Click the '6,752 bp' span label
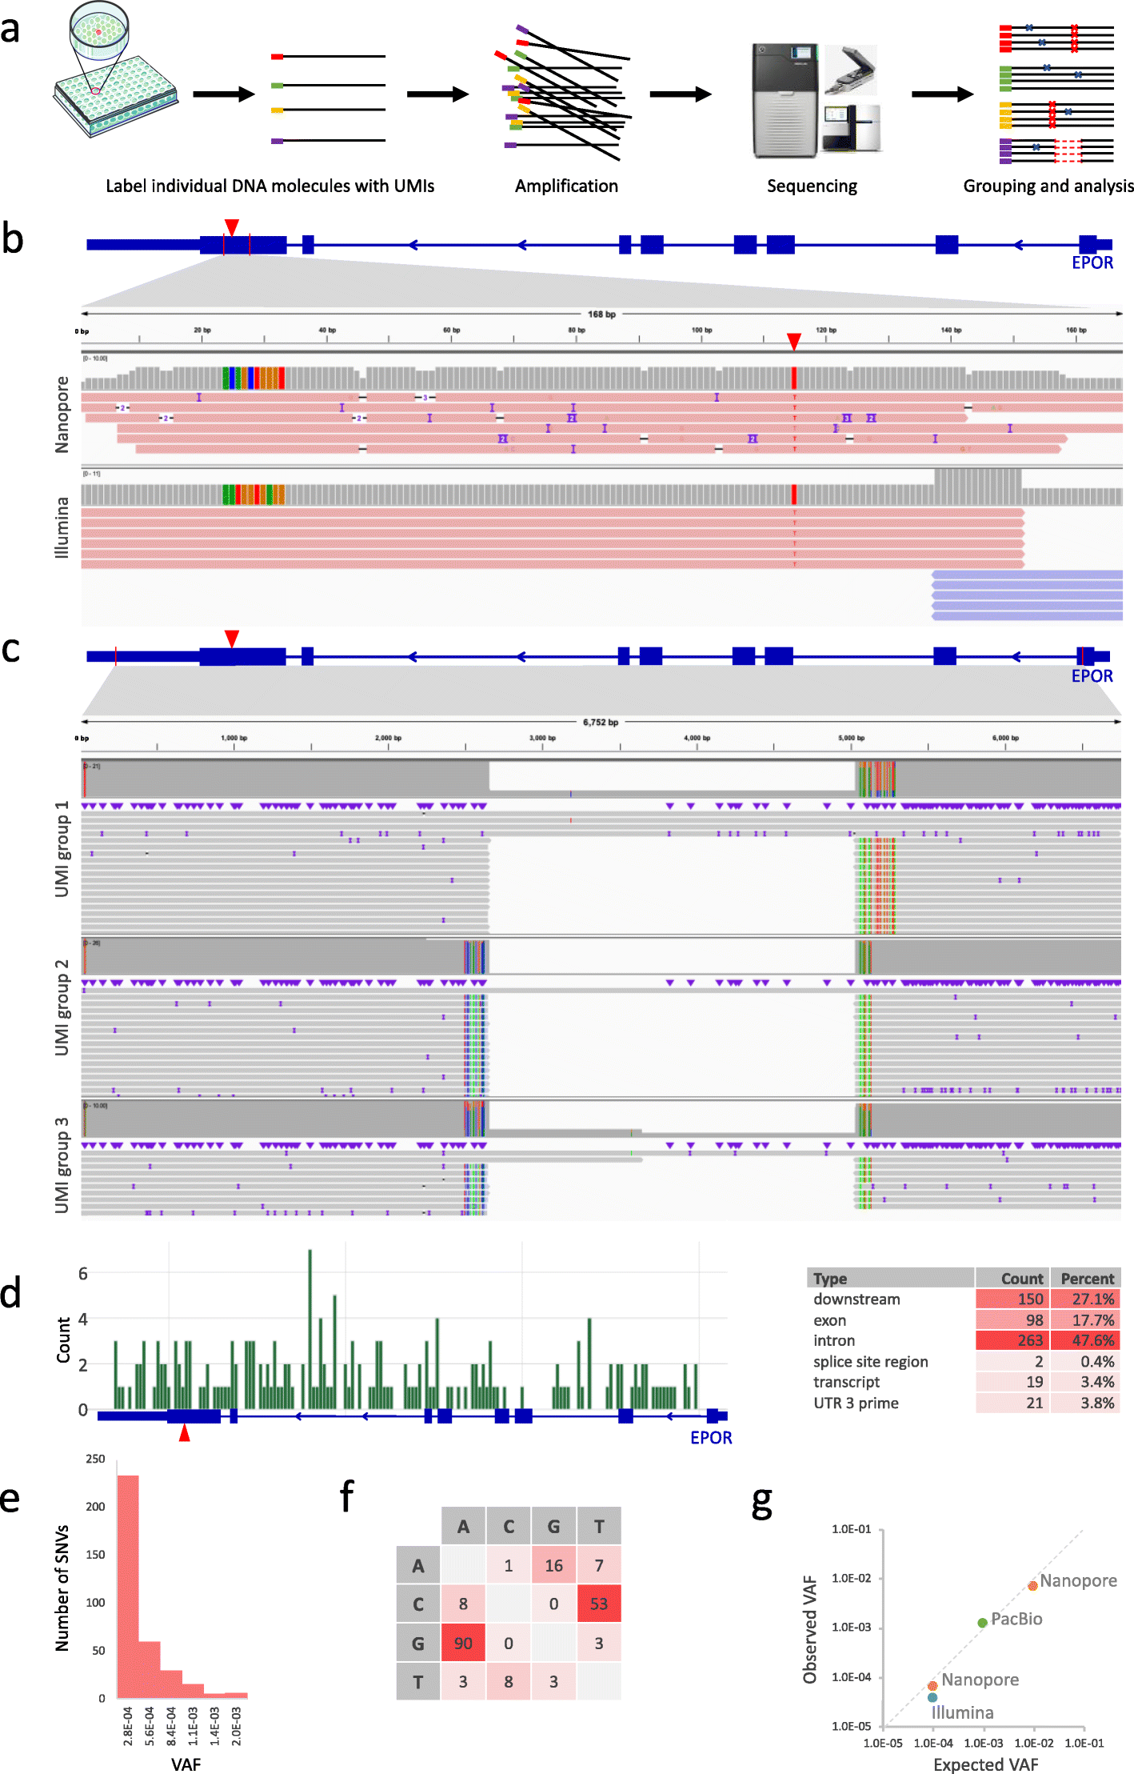 pos(601,722)
